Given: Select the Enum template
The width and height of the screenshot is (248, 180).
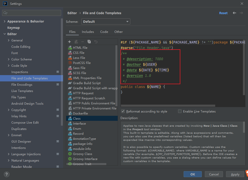Looking at the screenshot, I should pos(92,128).
